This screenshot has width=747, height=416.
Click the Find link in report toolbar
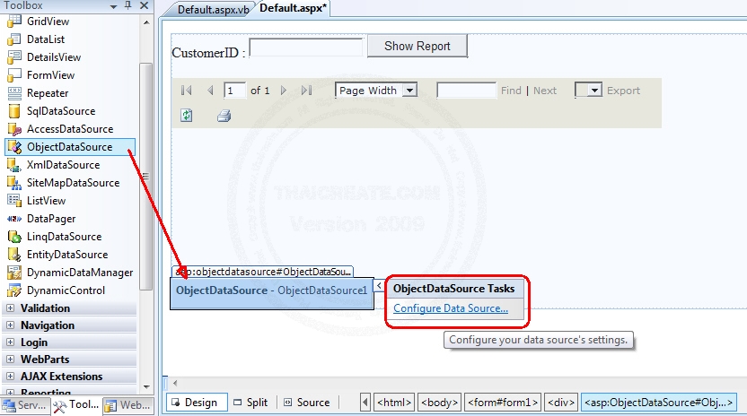pos(511,91)
